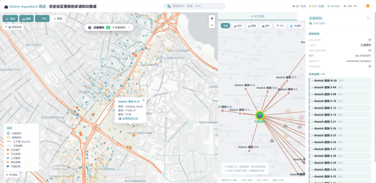Filter graph by 地块 chip
Viewport: 376px width, 183px height.
[238, 26]
